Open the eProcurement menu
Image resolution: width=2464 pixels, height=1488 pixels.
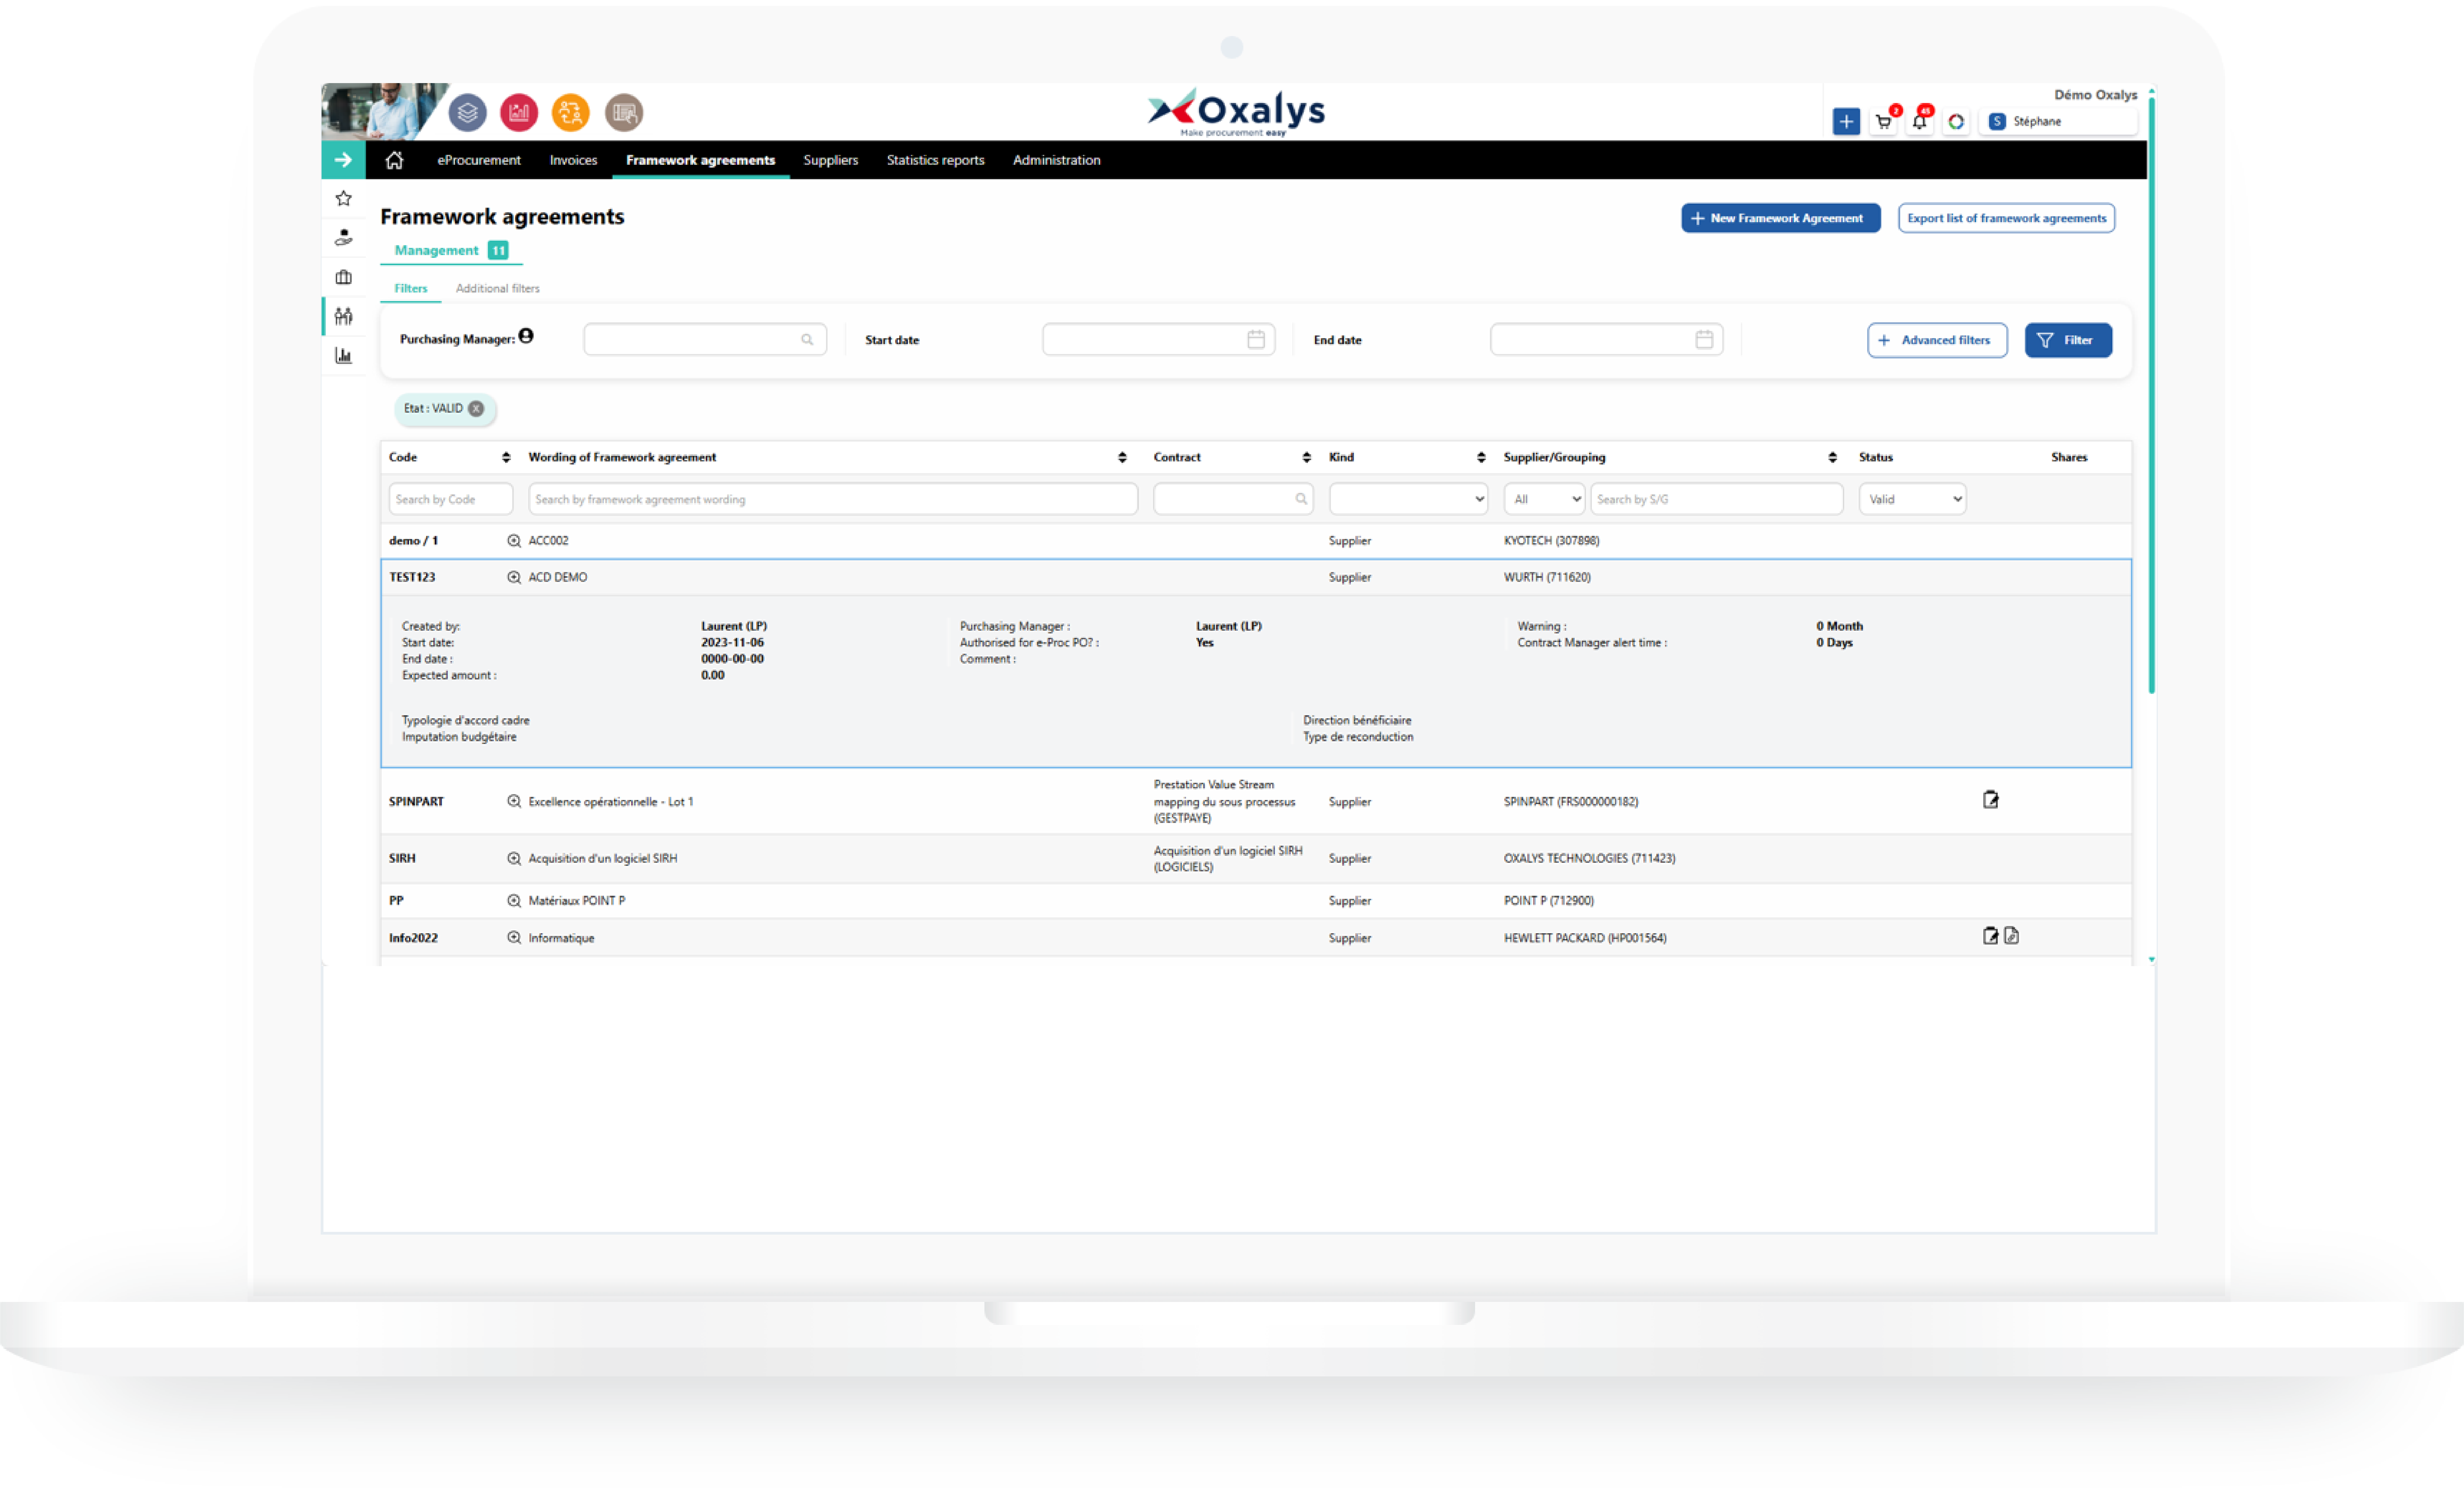(x=479, y=160)
